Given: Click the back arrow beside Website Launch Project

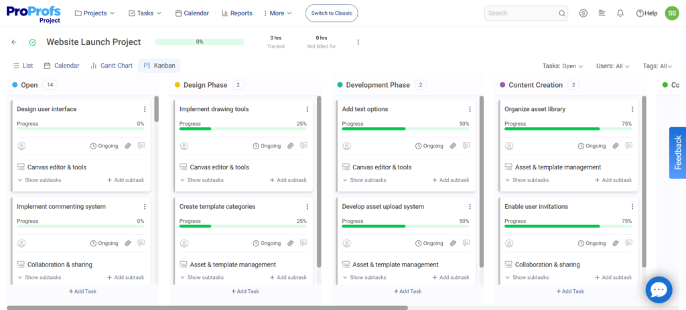Looking at the screenshot, I should [x=14, y=42].
